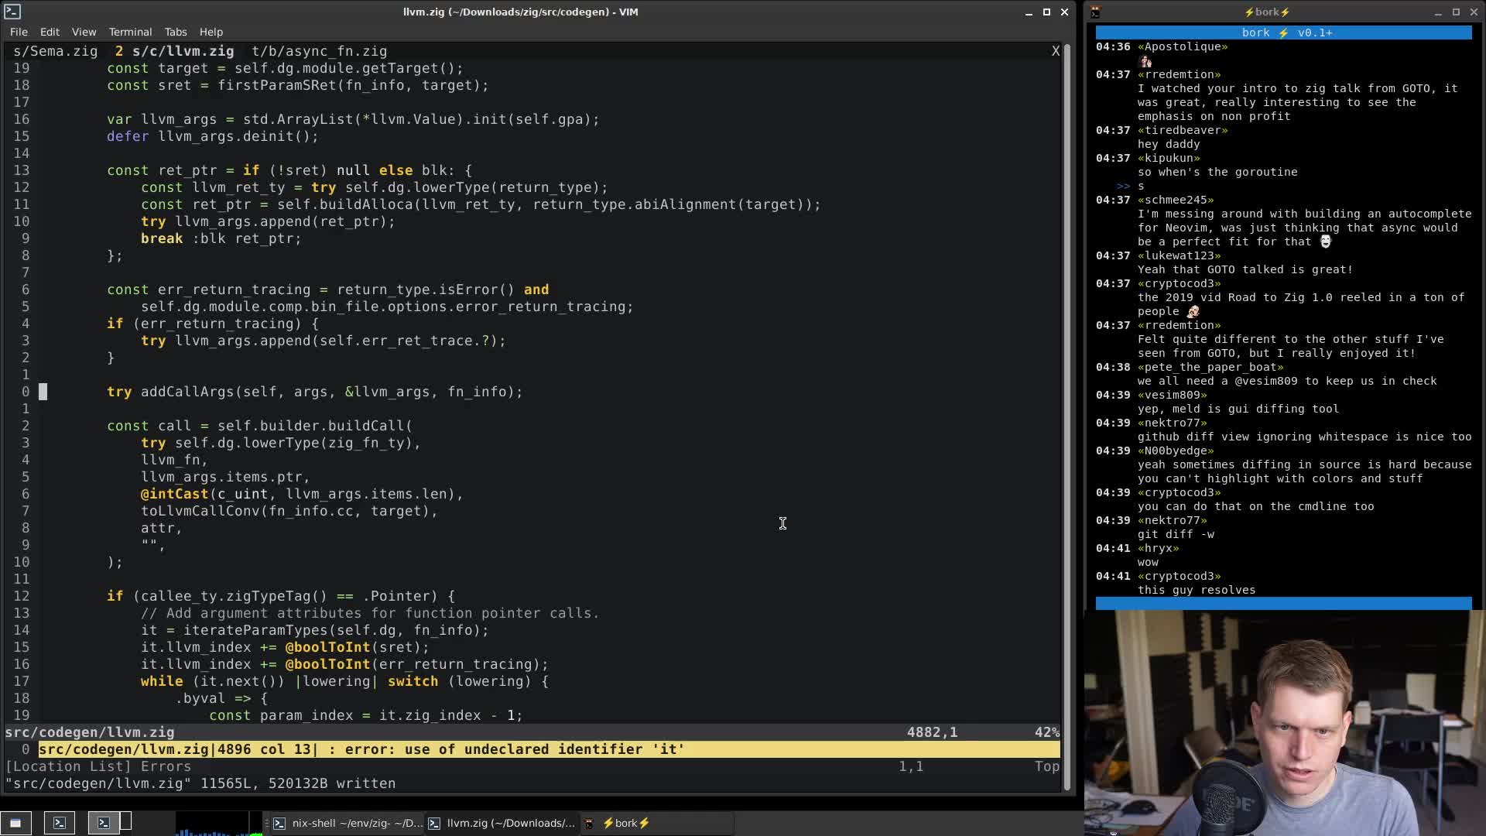Click the bork window title bar icon
Screen dimensions: 1486x836
(x=1095, y=12)
